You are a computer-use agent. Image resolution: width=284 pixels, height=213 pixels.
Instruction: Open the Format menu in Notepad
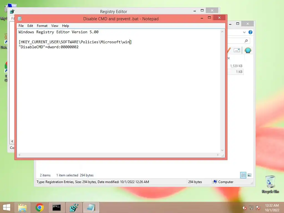pyautogui.click(x=42, y=26)
